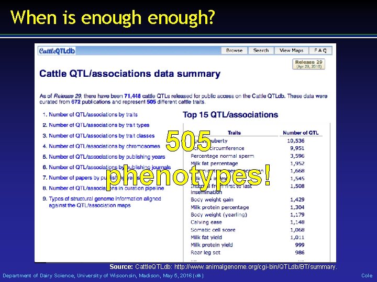
Task: Click the Cole author label
Action: coord(367,276)
